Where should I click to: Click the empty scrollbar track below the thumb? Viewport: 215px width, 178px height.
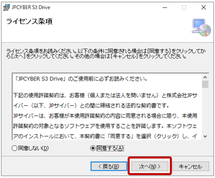pyautogui.click(x=205, y=111)
